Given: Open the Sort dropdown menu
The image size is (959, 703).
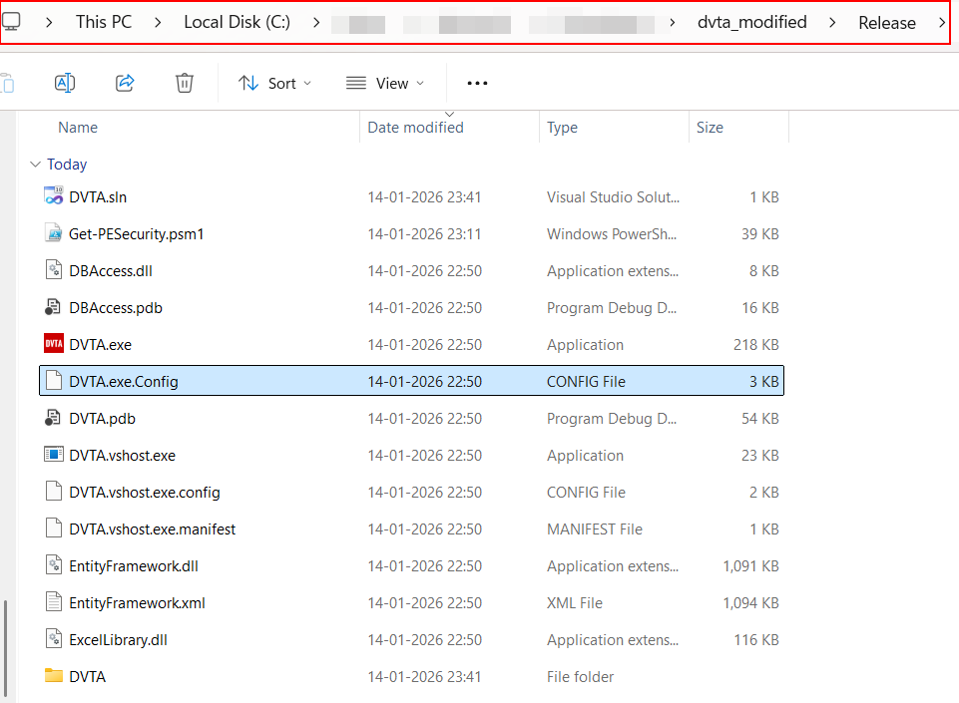Looking at the screenshot, I should pyautogui.click(x=275, y=83).
